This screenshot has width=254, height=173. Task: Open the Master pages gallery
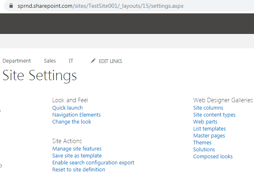point(209,136)
